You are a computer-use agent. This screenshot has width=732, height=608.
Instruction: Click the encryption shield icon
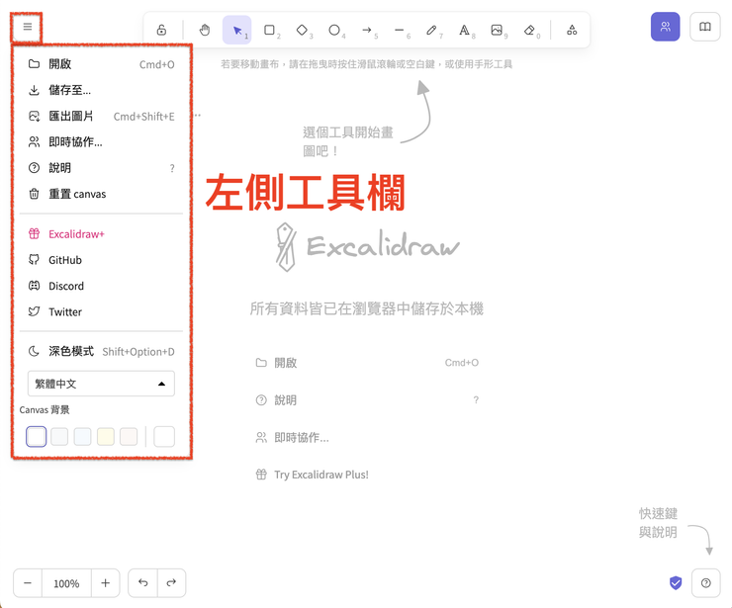click(676, 583)
